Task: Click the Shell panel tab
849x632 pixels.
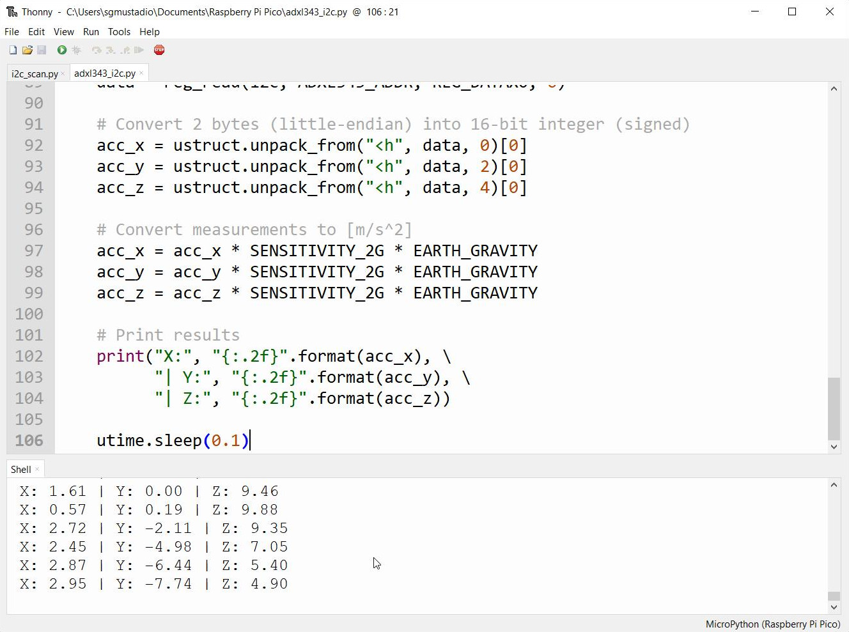Action: pyautogui.click(x=21, y=468)
